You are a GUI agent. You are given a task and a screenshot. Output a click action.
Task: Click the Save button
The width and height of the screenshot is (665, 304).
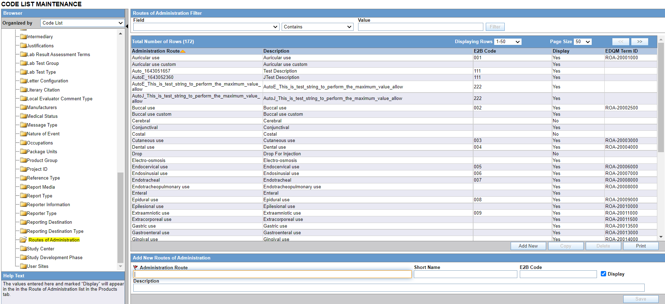(x=641, y=299)
